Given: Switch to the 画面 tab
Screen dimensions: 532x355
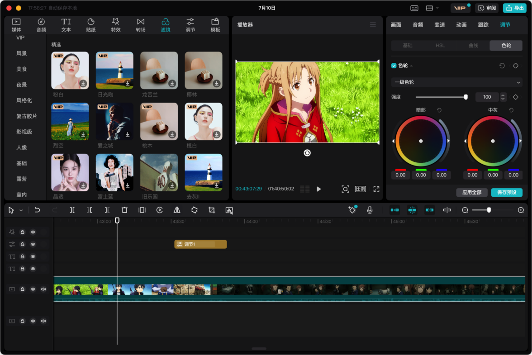Looking at the screenshot, I should click(396, 25).
